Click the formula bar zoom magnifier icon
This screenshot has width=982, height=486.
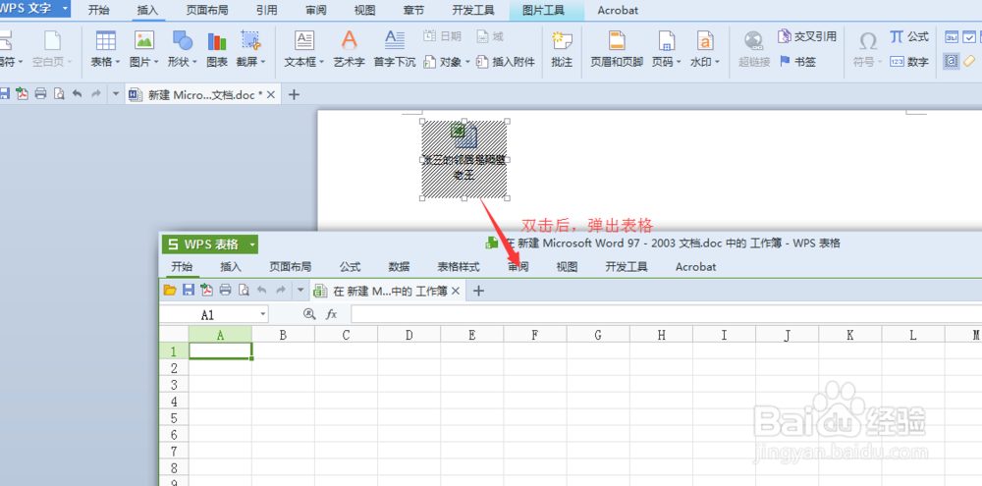(x=308, y=314)
